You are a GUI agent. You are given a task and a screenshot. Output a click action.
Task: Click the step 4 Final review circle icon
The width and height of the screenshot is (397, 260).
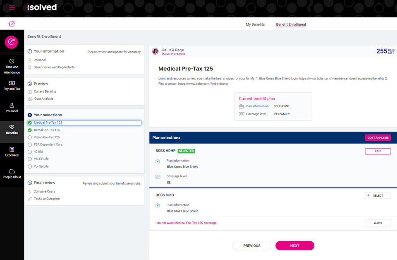point(30,183)
